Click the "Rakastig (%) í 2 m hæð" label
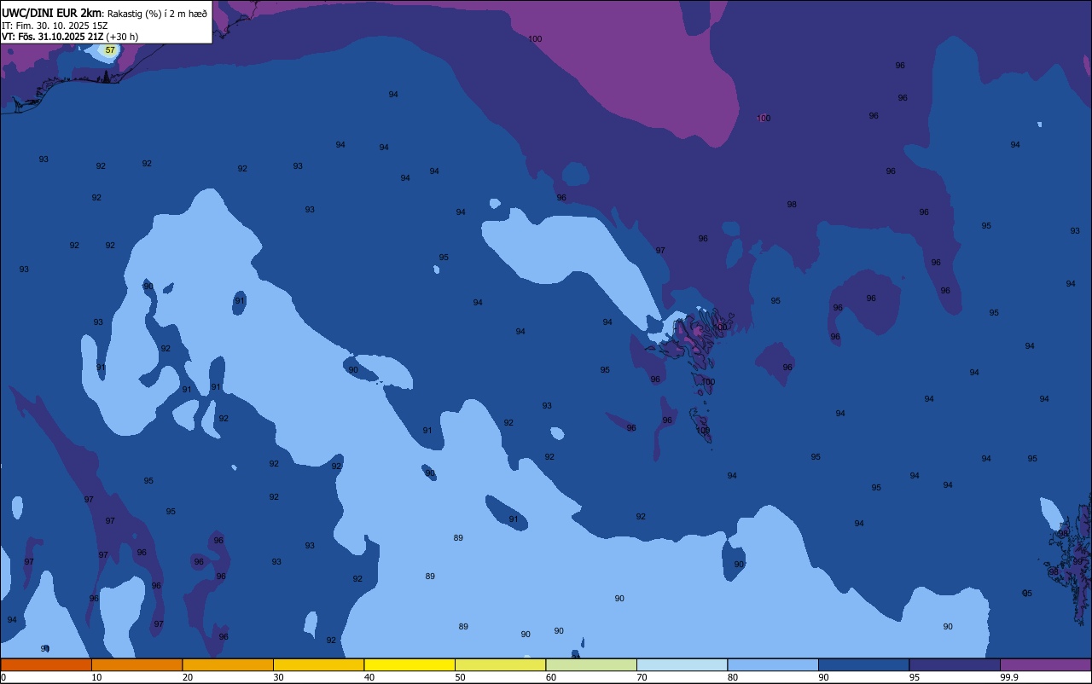This screenshot has width=1092, height=684. click(x=157, y=14)
